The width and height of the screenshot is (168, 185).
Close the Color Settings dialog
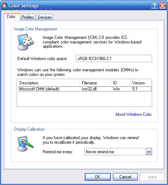coord(162,5)
